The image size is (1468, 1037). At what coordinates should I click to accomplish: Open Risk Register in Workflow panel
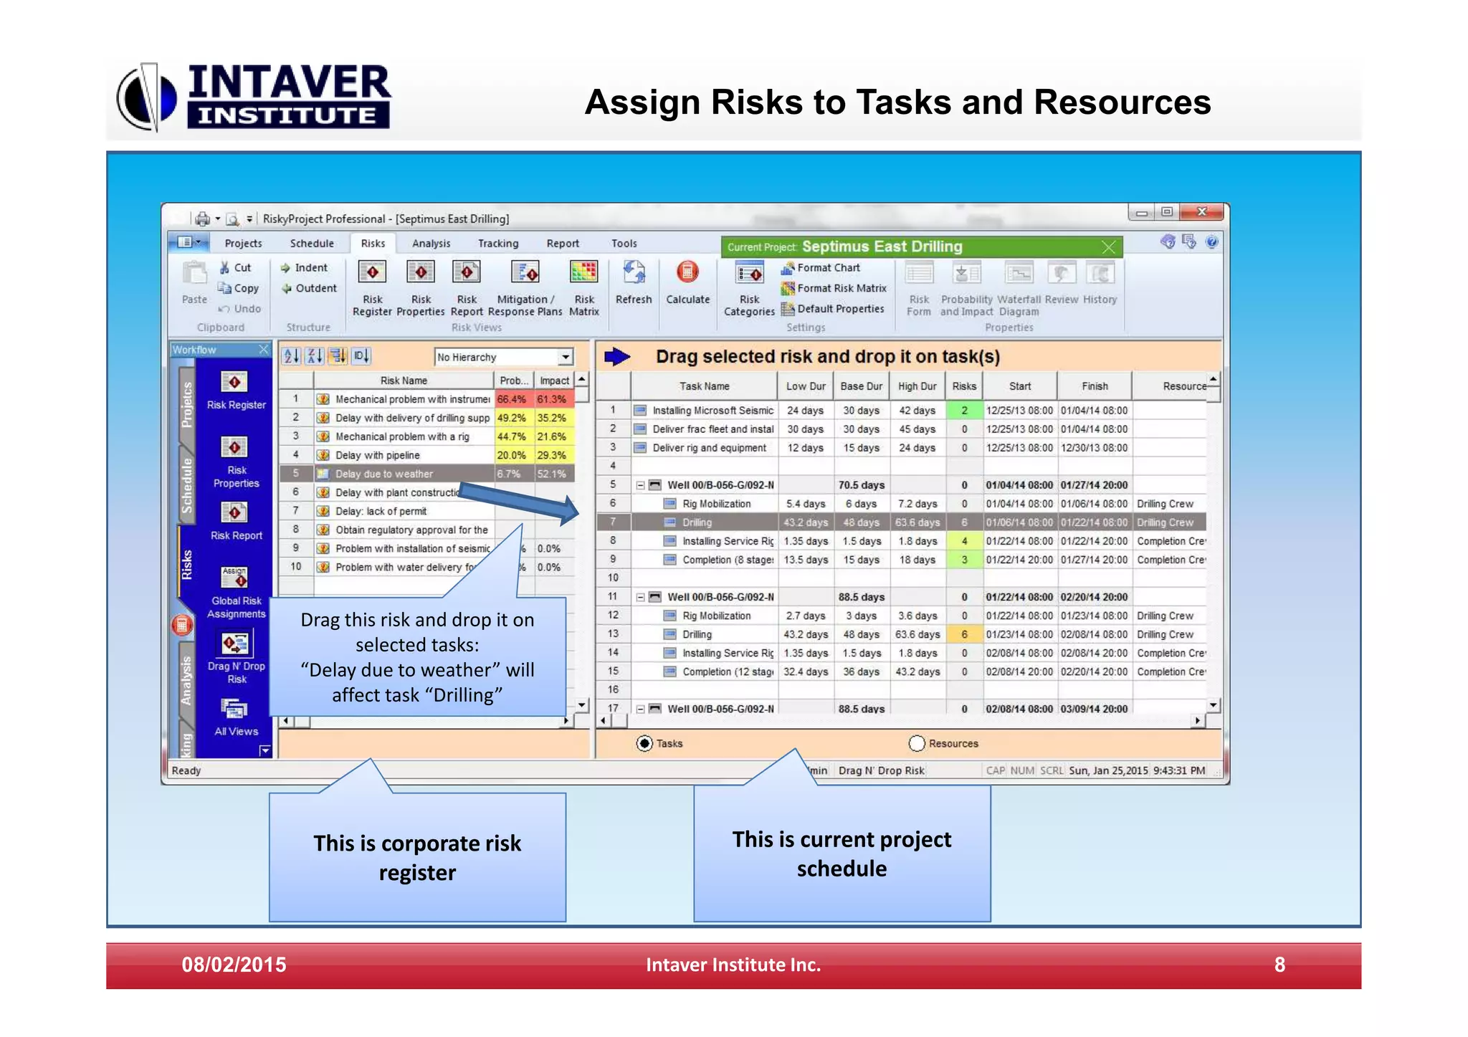[x=236, y=391]
